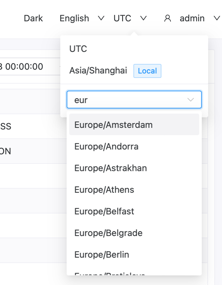222x285 pixels.
Task: Choose Europe/Amsterdam timezone option
Action: (x=114, y=125)
